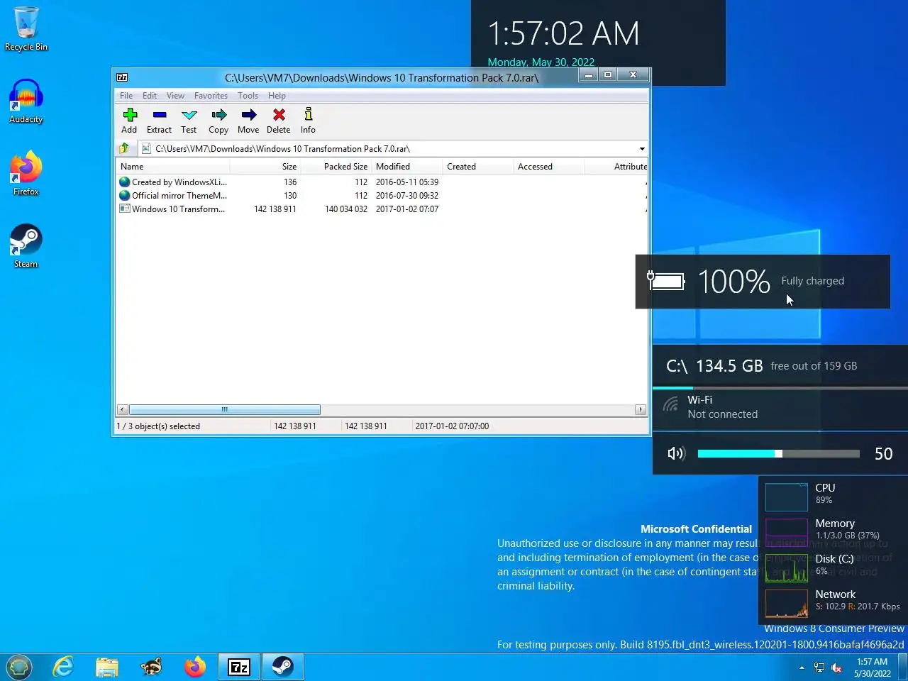This screenshot has height=681, width=908.
Task: Select the 'Official mirror ThemeM...' file
Action: [x=173, y=196]
